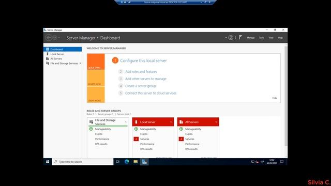
Task: Click the forward navigation arrow in Server Manager
Action: click(x=55, y=38)
